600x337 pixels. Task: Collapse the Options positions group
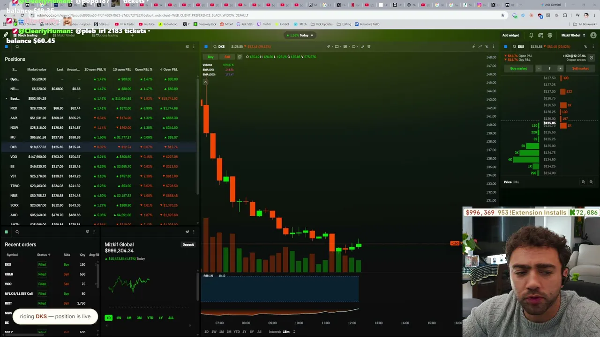7,79
